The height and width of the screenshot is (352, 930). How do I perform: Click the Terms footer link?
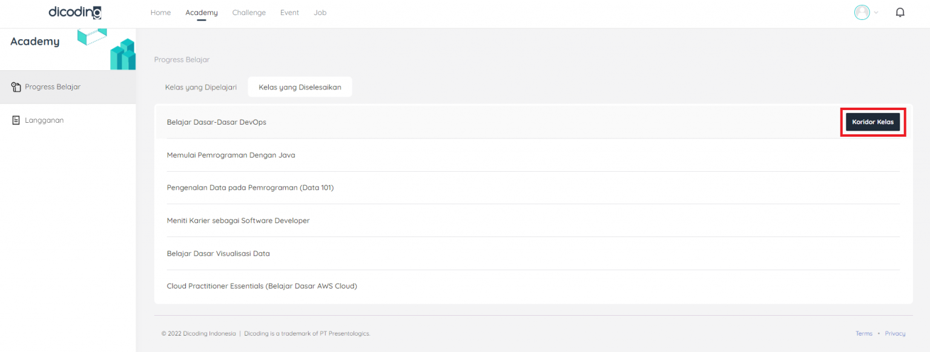click(863, 333)
